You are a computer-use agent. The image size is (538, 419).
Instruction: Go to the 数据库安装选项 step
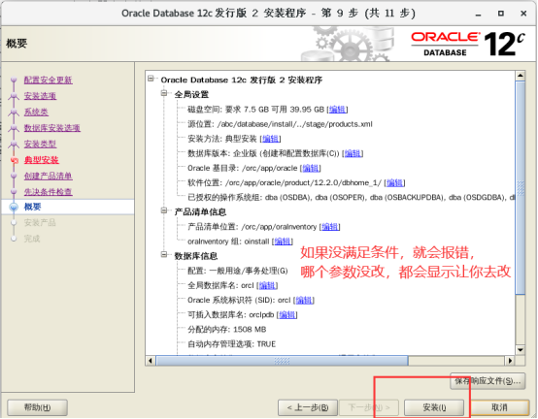click(x=52, y=128)
